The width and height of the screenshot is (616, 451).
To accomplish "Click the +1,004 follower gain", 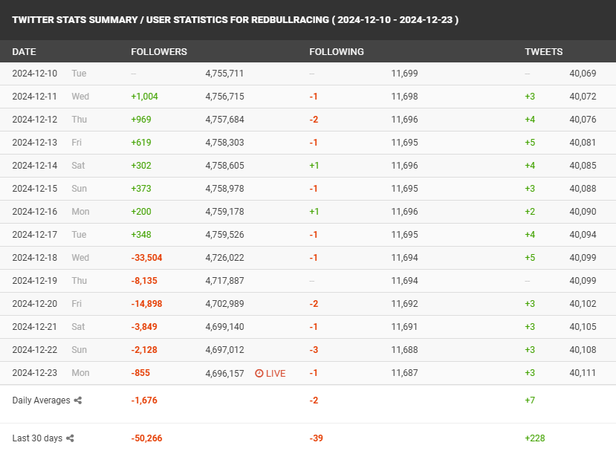I will [145, 97].
